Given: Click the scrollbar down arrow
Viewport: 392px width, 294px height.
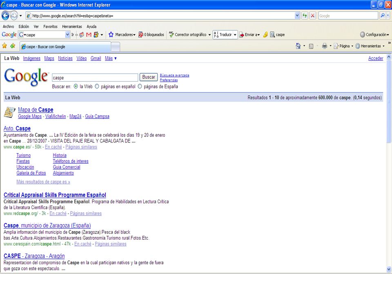Looking at the screenshot, I should pos(388,269).
